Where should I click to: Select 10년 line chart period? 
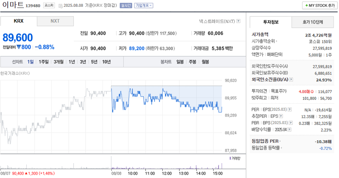(106, 62)
